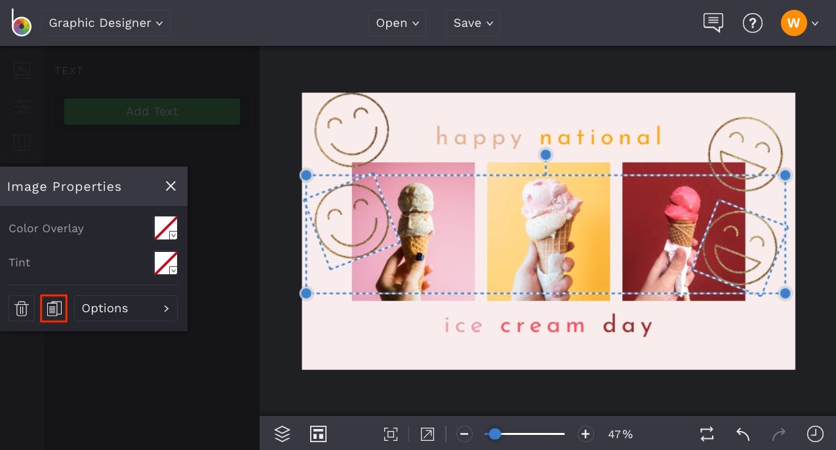
Task: Open the Save dropdown menu
Action: point(473,22)
